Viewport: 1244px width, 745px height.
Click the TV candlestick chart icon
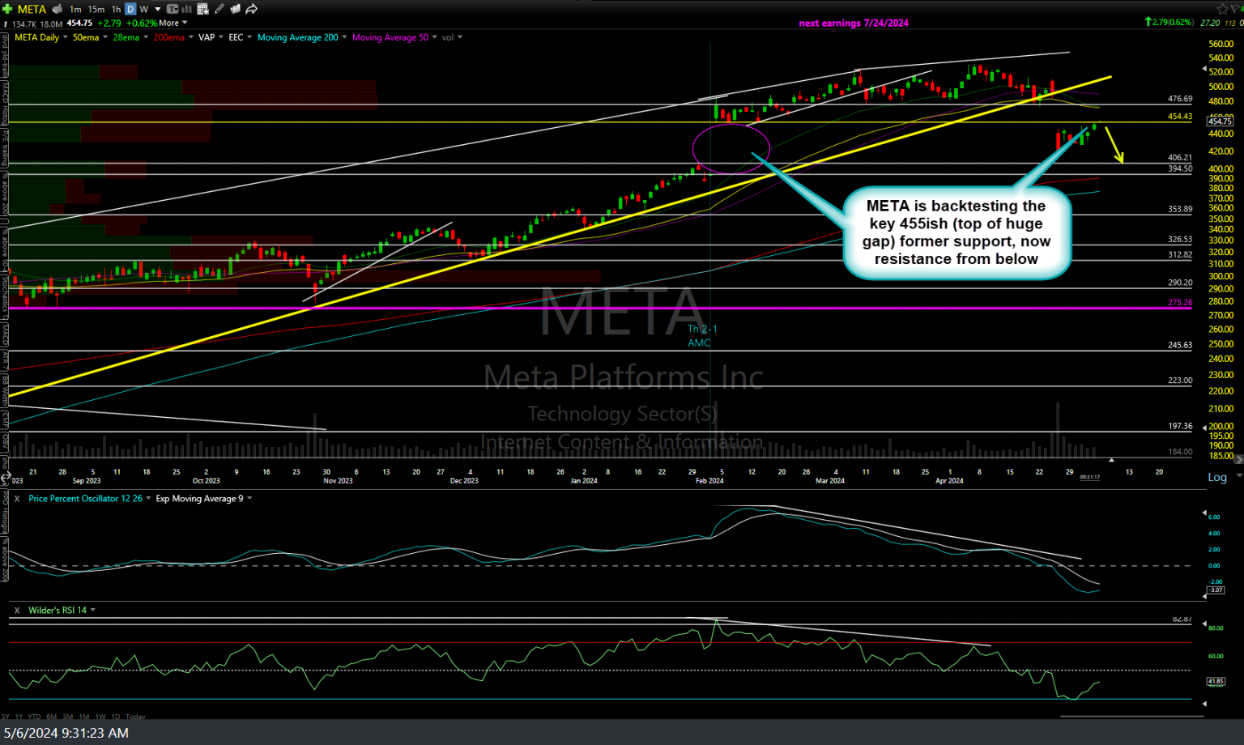coord(173,9)
